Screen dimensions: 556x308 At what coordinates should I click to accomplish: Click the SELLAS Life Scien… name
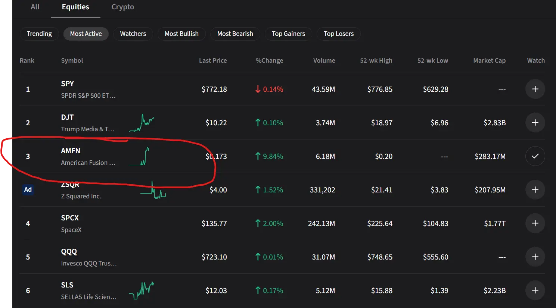coord(89,297)
